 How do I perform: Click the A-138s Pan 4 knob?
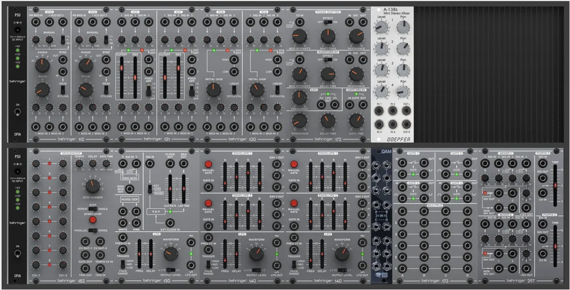[x=403, y=92]
